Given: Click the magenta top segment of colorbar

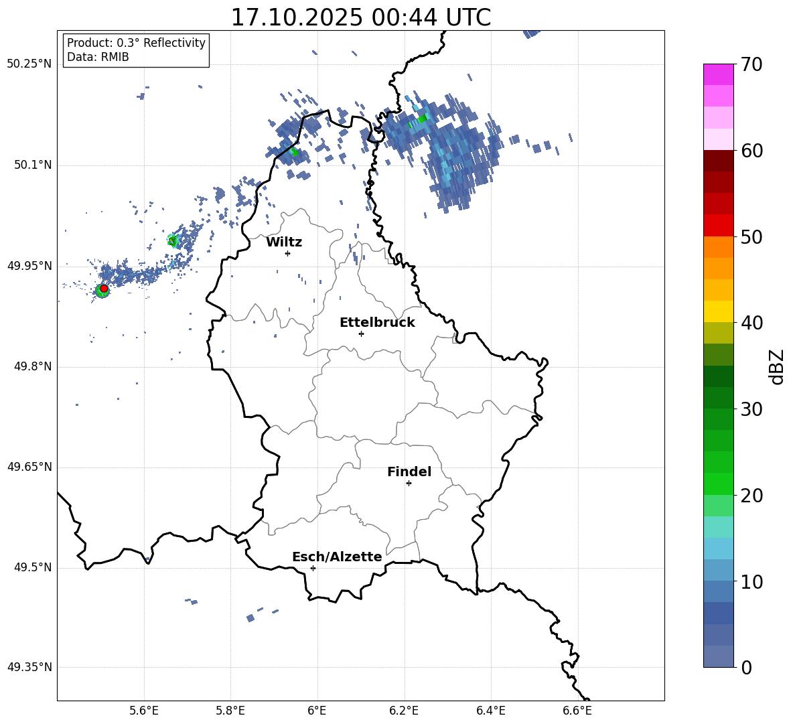Looking at the screenshot, I should pyautogui.click(x=718, y=74).
